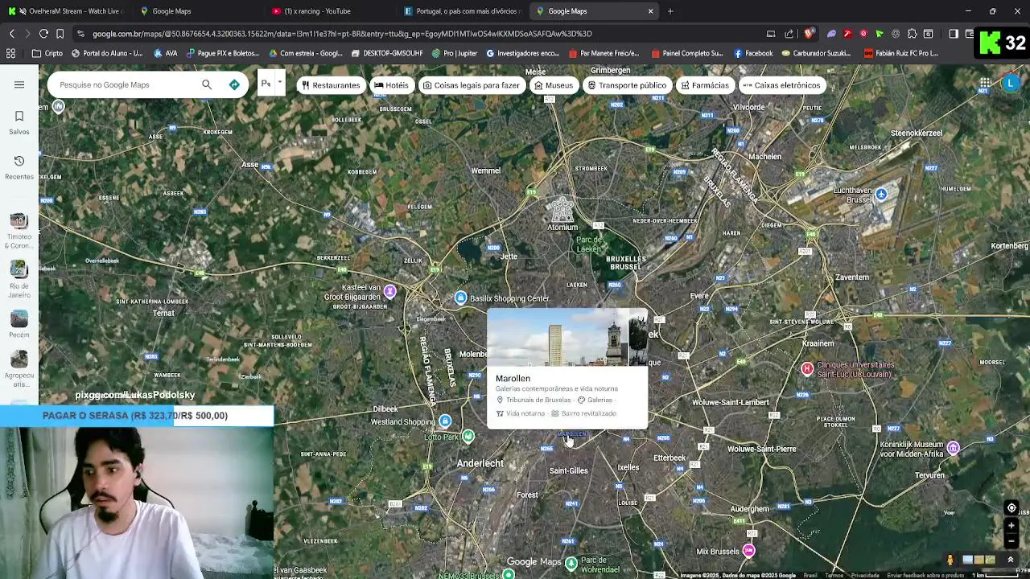
Task: Select Coisas legais para fazer chip
Action: coord(472,85)
